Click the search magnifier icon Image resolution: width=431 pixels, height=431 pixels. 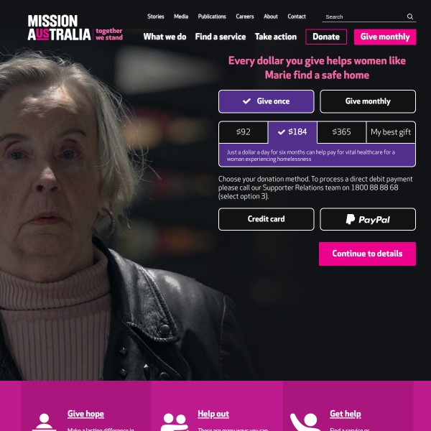[x=410, y=17]
